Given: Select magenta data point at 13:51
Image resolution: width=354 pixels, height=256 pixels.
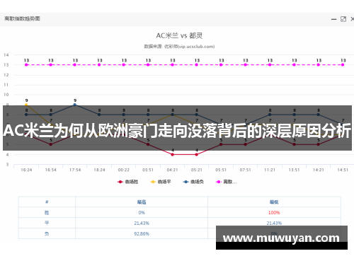Looking at the screenshot, I should click(x=295, y=64).
